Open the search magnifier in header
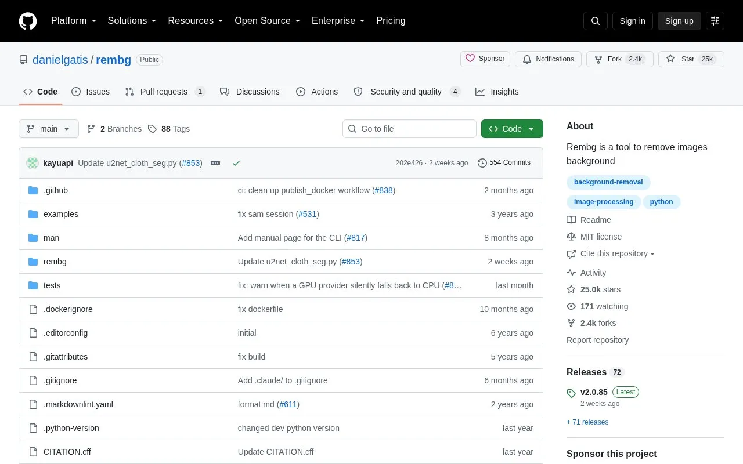Viewport: 743px width, 464px height. click(596, 21)
